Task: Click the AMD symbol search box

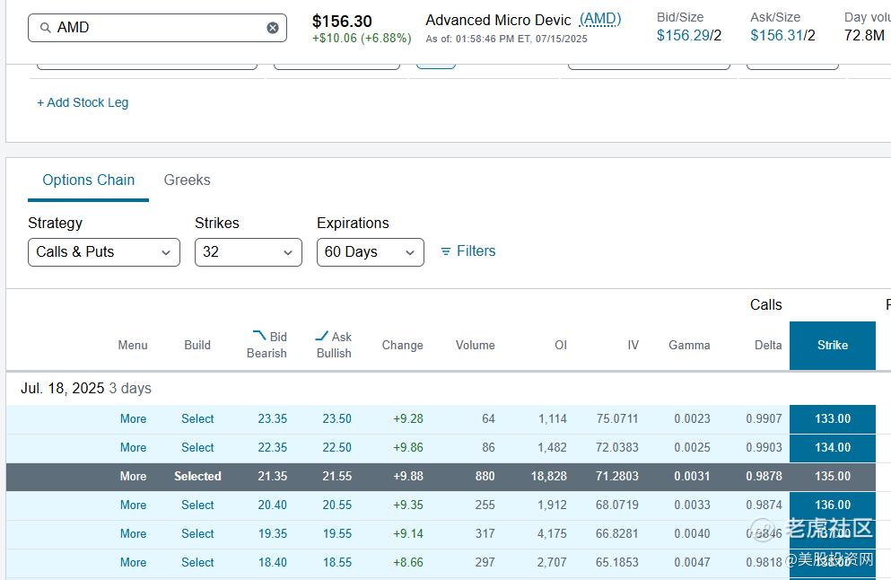Action: point(157,28)
